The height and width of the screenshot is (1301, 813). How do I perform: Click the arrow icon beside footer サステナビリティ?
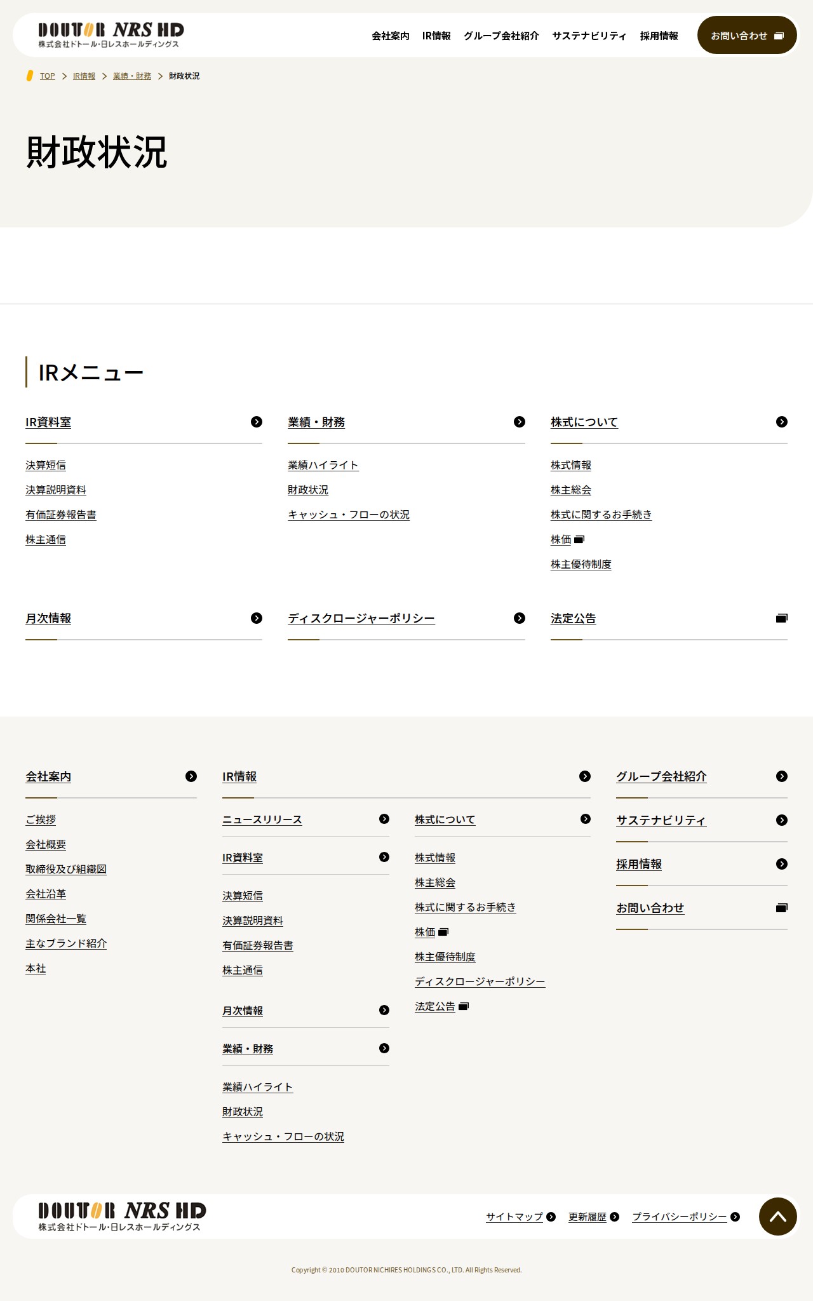(782, 820)
